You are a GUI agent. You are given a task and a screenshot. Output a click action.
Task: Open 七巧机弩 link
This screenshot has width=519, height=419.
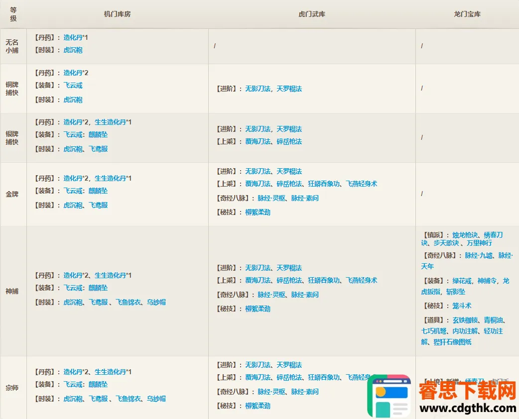pos(434,331)
